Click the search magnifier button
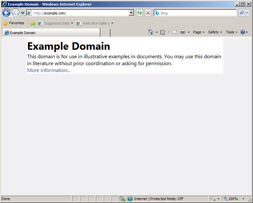The image size is (253, 203). [x=242, y=13]
